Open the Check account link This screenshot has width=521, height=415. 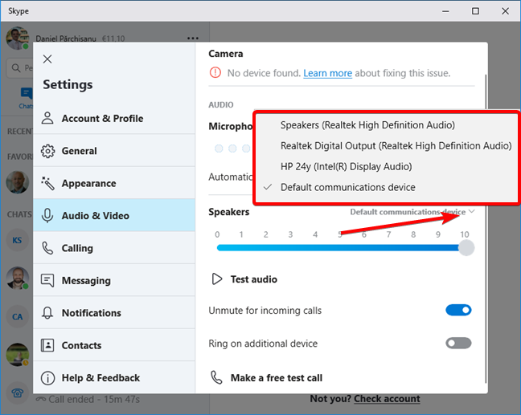point(387,399)
